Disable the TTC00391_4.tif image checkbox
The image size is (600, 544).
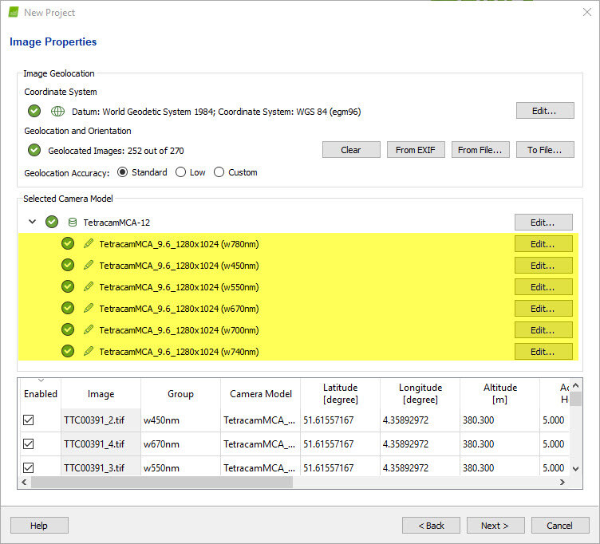[29, 444]
